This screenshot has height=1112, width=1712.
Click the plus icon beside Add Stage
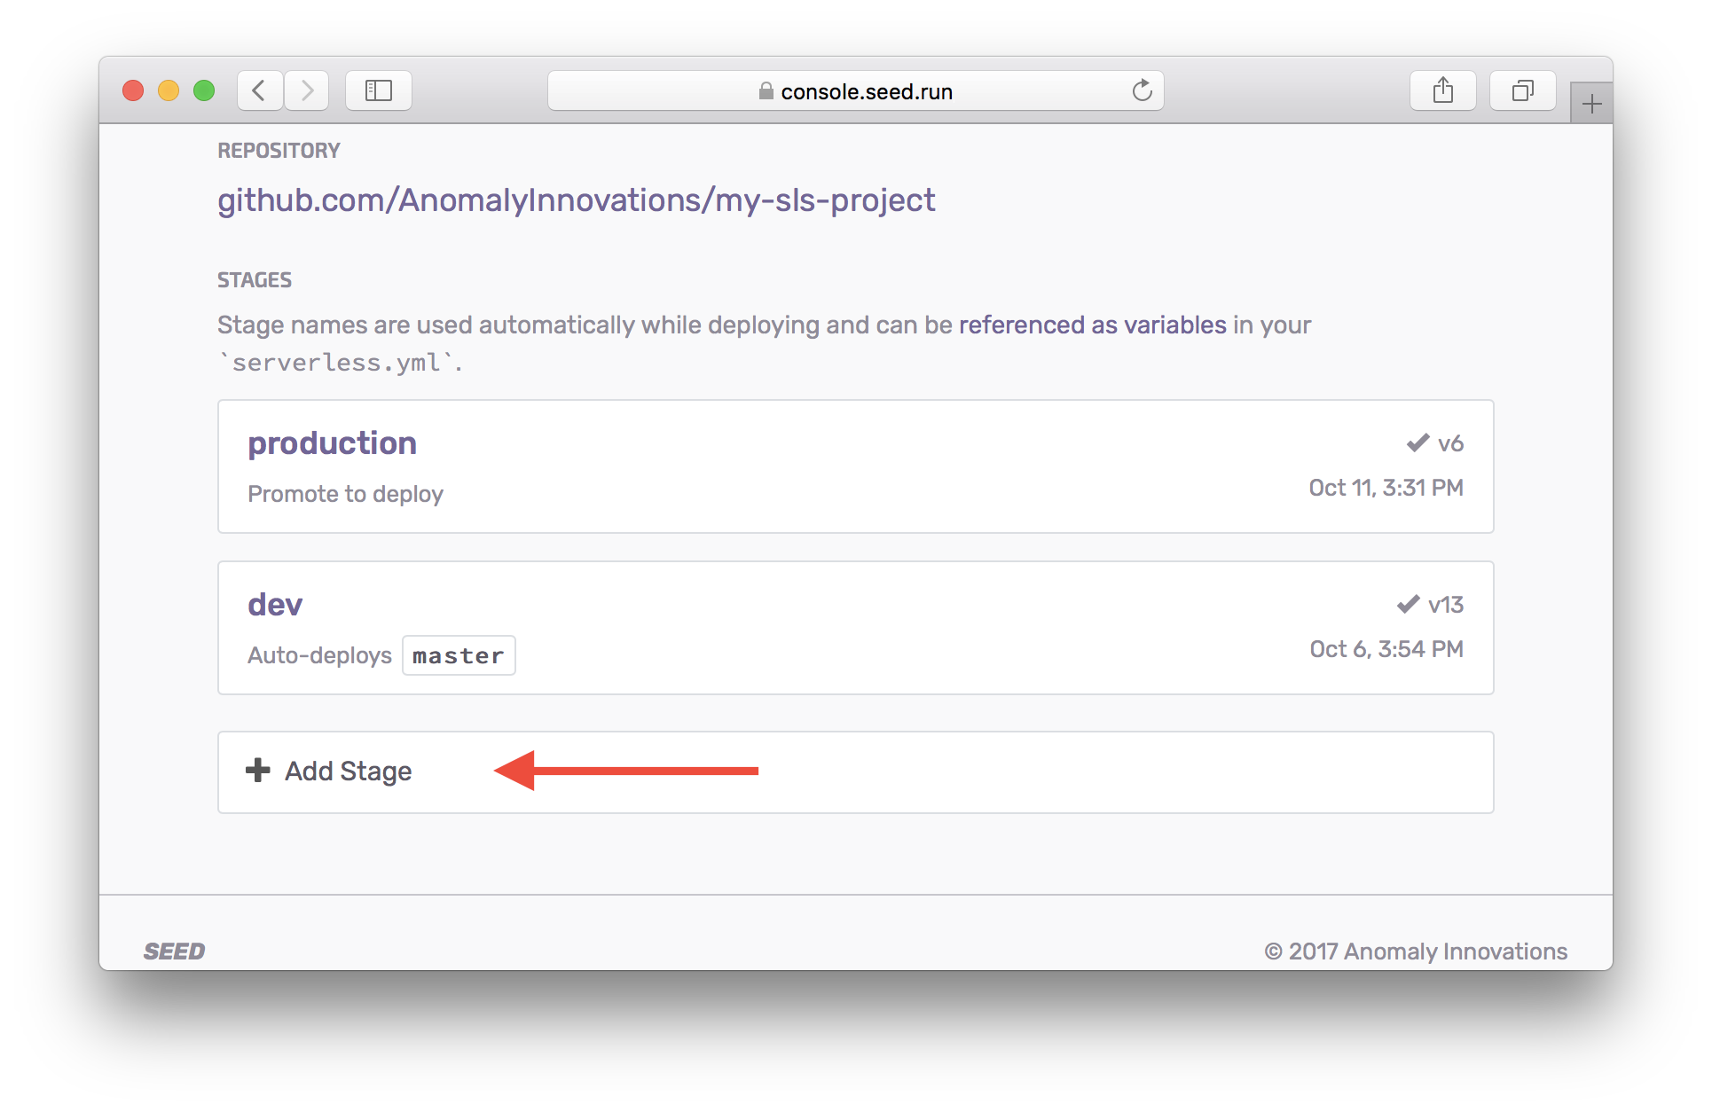click(257, 770)
